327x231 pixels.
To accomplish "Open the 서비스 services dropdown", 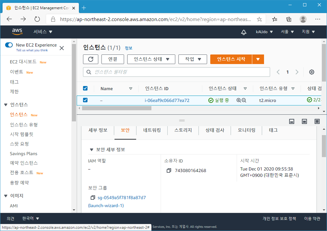I will point(43,32).
